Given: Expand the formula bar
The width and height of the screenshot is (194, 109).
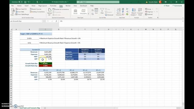Looking at the screenshot, I should 183,21.
